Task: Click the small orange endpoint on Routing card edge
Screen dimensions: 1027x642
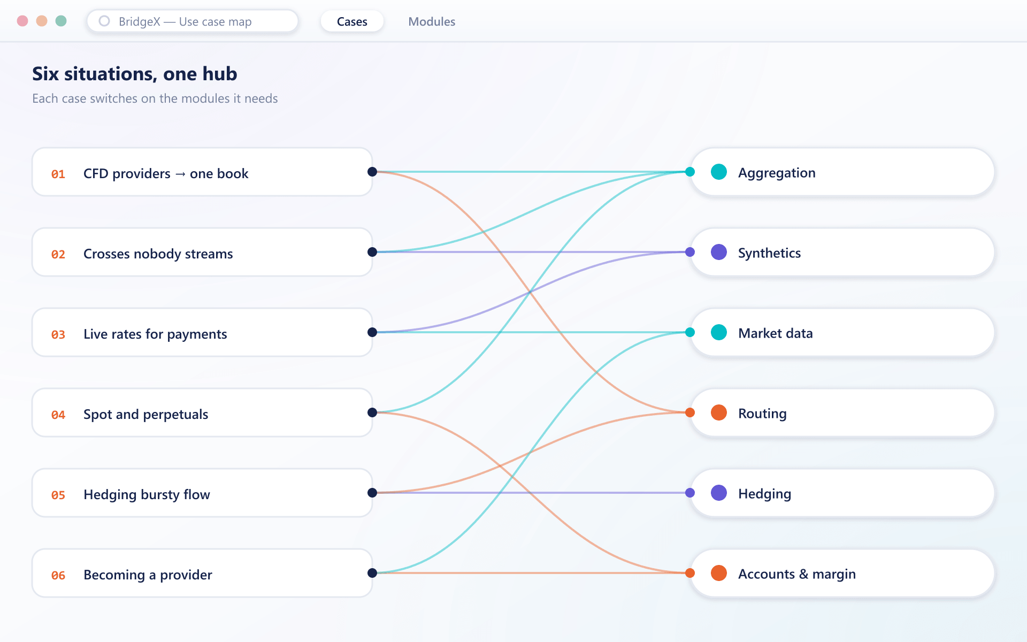Action: (x=690, y=412)
